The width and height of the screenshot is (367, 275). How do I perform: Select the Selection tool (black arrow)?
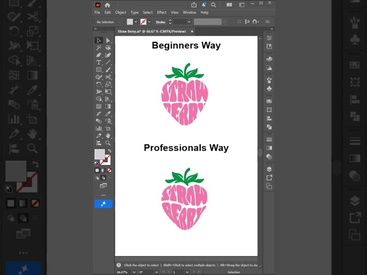point(99,41)
